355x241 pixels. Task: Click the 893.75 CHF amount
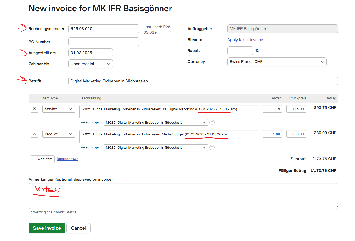pyautogui.click(x=325, y=108)
